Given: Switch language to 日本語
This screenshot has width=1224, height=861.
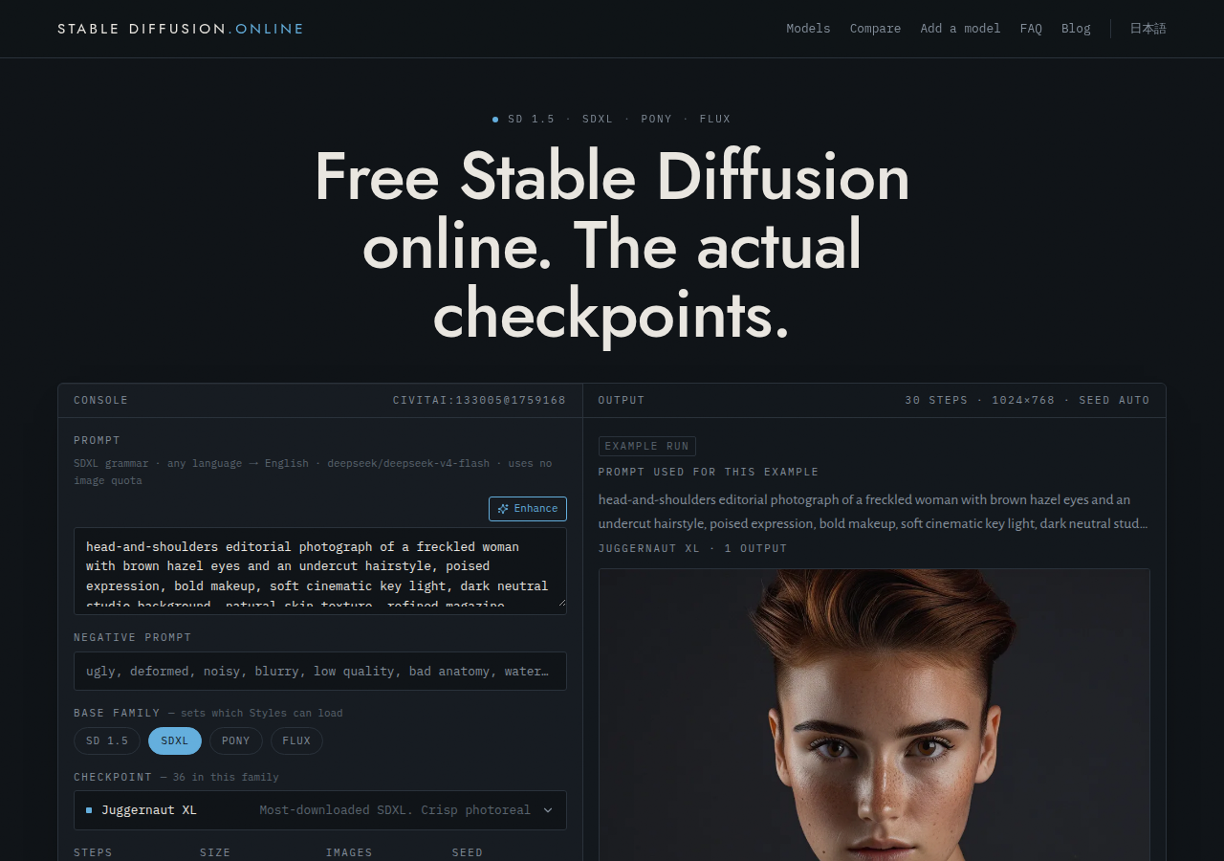Looking at the screenshot, I should click(1148, 29).
